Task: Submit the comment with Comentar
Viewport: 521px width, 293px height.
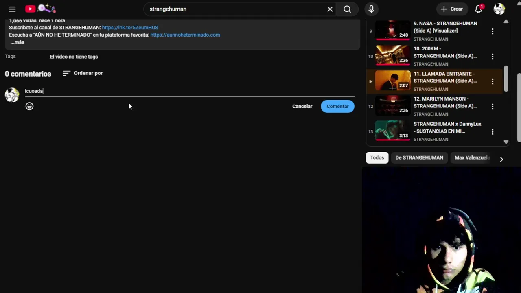Action: (337, 106)
